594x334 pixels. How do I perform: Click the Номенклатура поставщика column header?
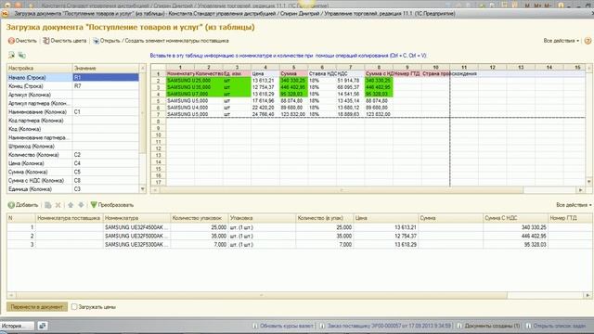[69, 218]
